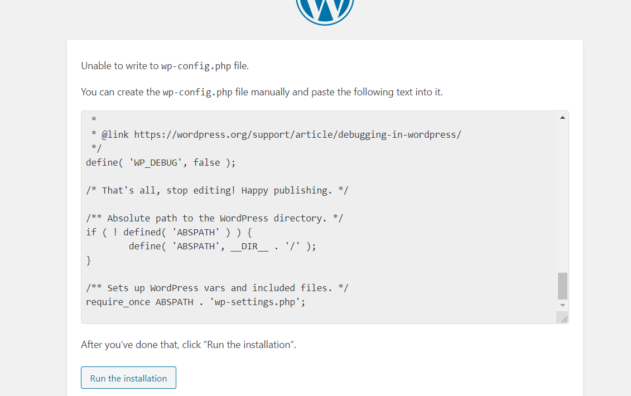The image size is (631, 396).
Task: Click the "After you've done that" instruction text
Action: [x=188, y=345]
